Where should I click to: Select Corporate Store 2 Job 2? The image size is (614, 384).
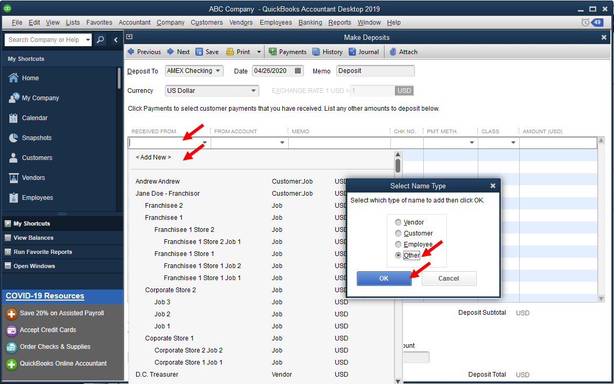tap(189, 350)
